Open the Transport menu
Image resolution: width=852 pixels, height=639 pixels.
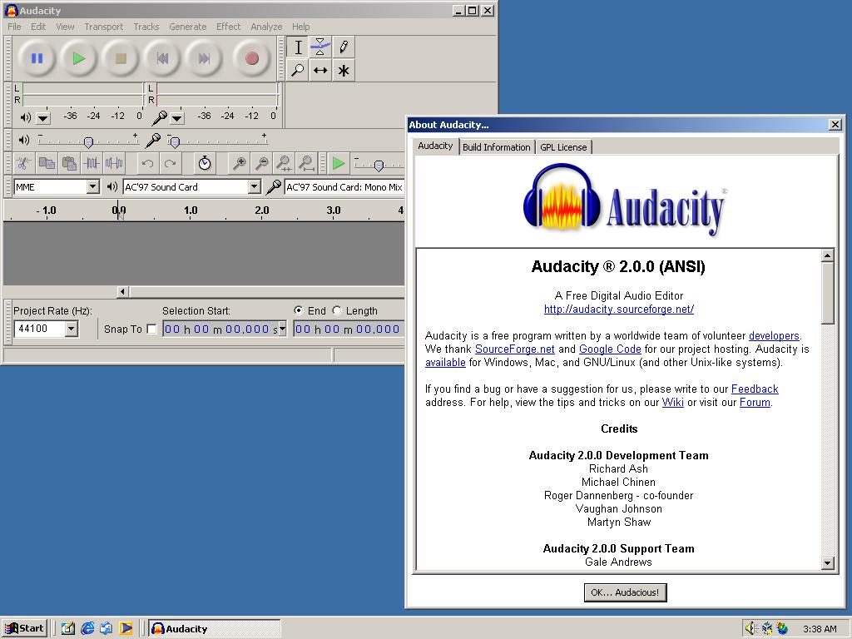click(104, 27)
